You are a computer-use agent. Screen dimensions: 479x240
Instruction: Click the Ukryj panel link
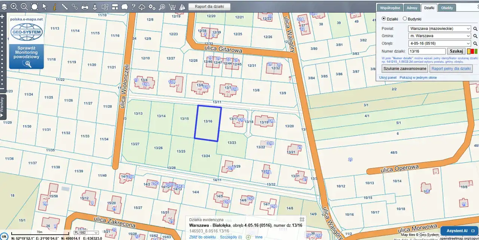[387, 78]
